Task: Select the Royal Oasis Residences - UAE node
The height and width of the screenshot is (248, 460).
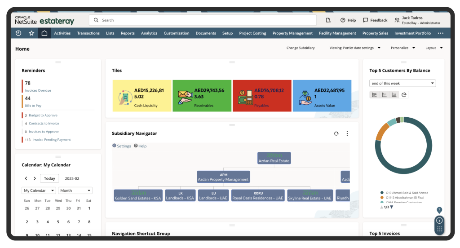Action: click(x=258, y=195)
